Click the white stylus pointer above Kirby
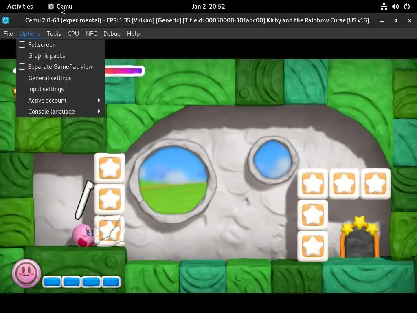 tap(85, 200)
